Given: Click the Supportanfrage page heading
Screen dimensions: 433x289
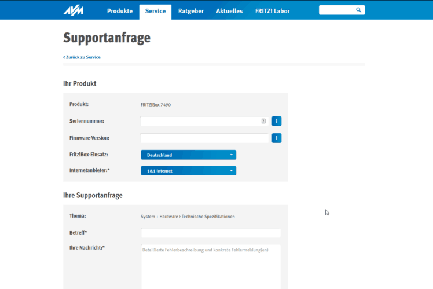Looking at the screenshot, I should click(x=107, y=38).
